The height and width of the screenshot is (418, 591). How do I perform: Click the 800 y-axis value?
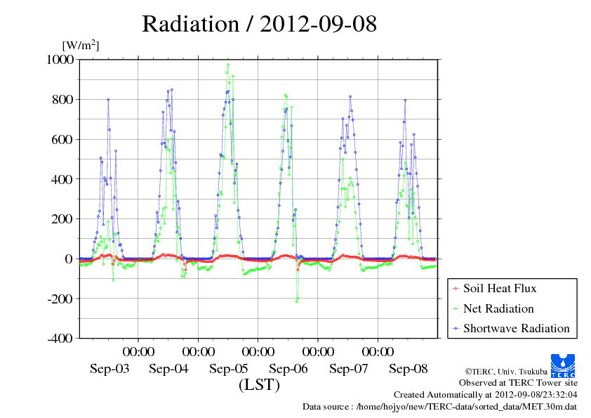pos(62,99)
